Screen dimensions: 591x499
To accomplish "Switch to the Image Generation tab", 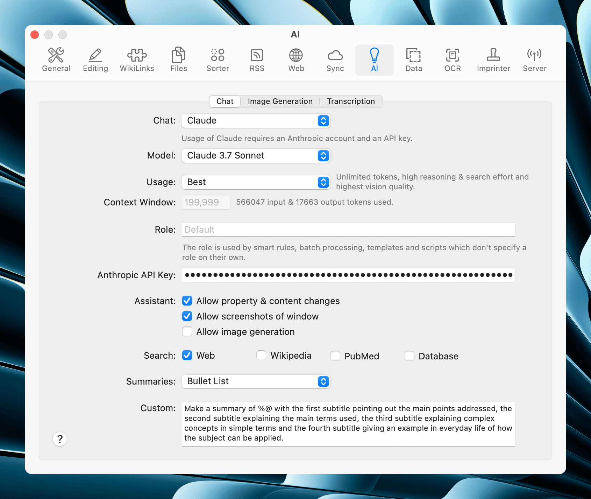I will (280, 101).
